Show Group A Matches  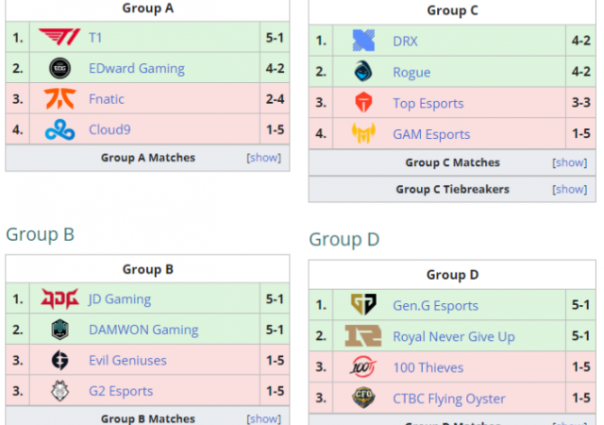coord(263,158)
